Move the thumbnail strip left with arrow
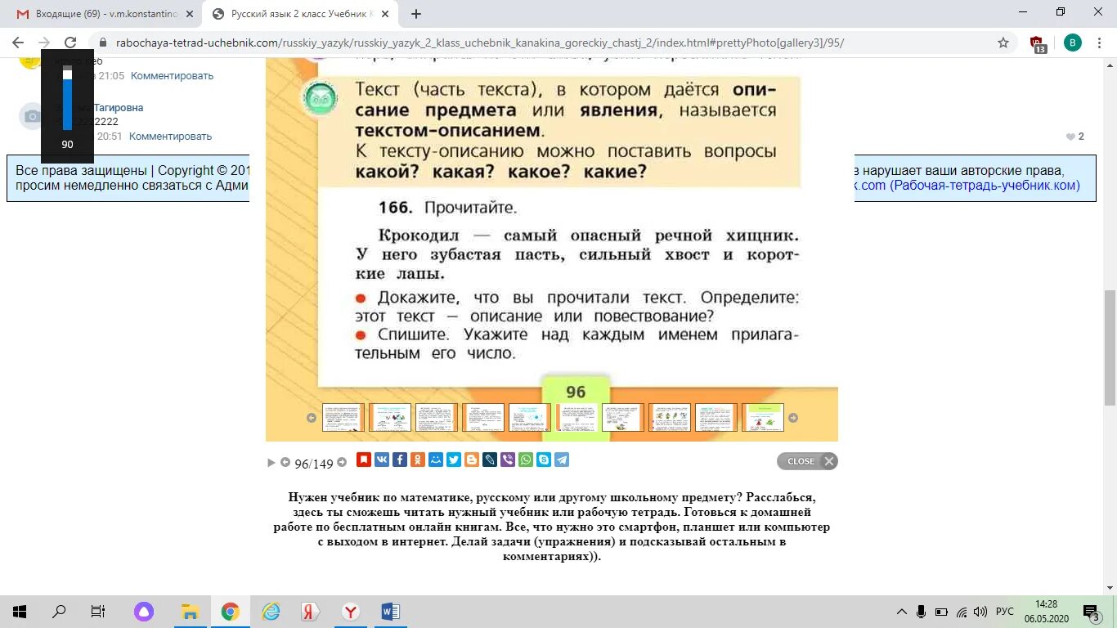The height and width of the screenshot is (628, 1117). point(312,418)
